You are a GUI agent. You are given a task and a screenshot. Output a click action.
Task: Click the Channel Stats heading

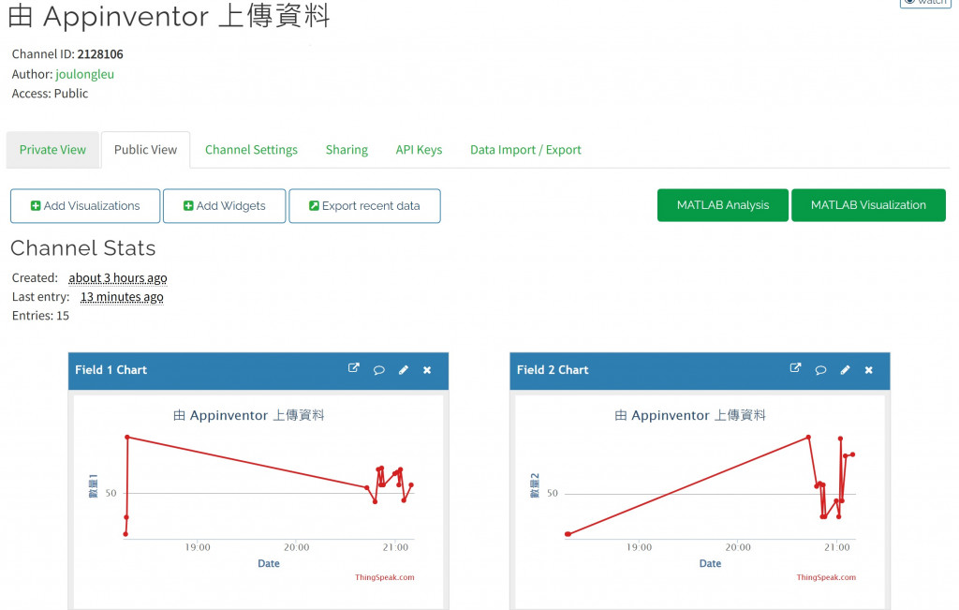pyautogui.click(x=83, y=247)
